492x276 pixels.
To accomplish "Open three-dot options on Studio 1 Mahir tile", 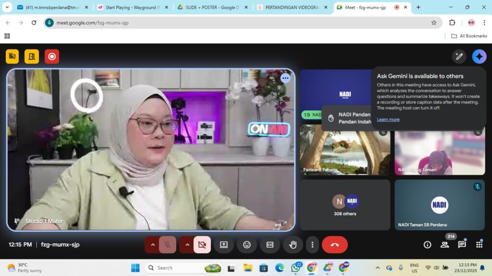I will (285, 78).
